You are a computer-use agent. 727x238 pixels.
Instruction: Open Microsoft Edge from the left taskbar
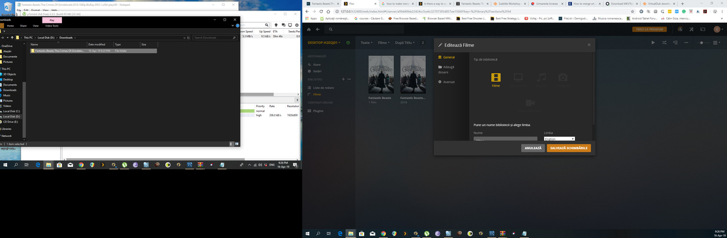[x=37, y=165]
